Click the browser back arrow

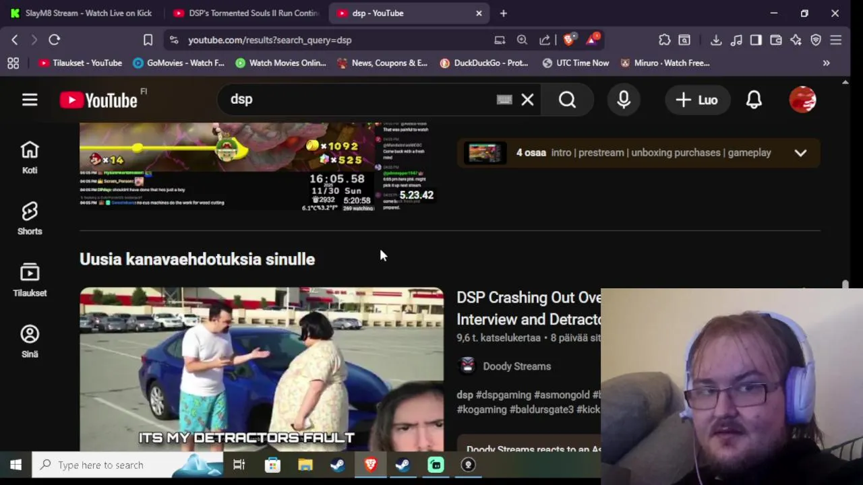tap(15, 40)
